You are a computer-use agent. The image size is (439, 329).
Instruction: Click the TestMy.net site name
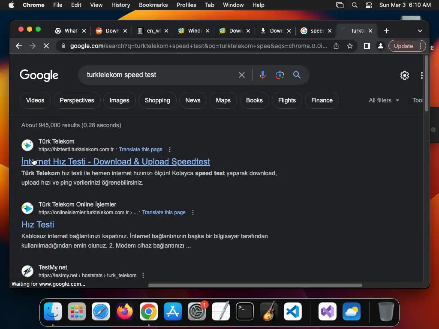click(x=53, y=267)
